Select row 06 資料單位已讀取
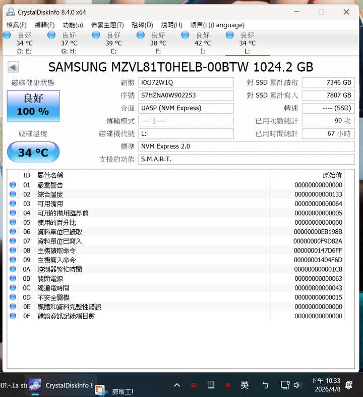363x397 pixels. [176, 232]
